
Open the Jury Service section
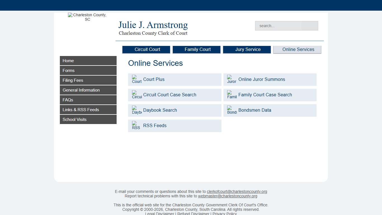click(247, 49)
